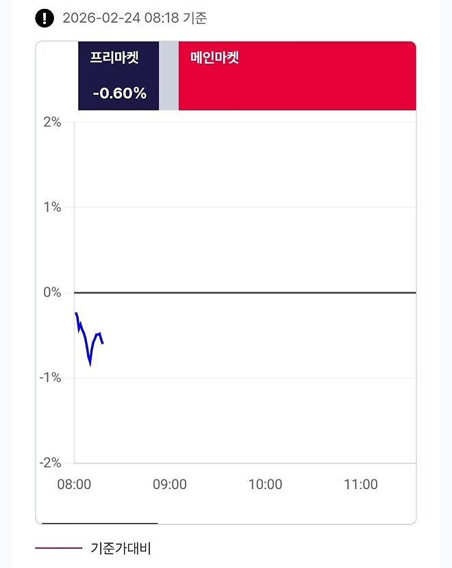Click the 10:00 time axis label
Image resolution: width=452 pixels, height=568 pixels.
267,484
